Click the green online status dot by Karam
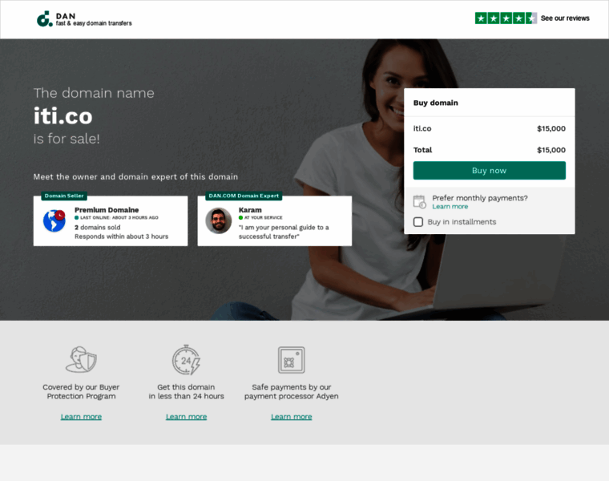609x481 pixels. (x=240, y=218)
